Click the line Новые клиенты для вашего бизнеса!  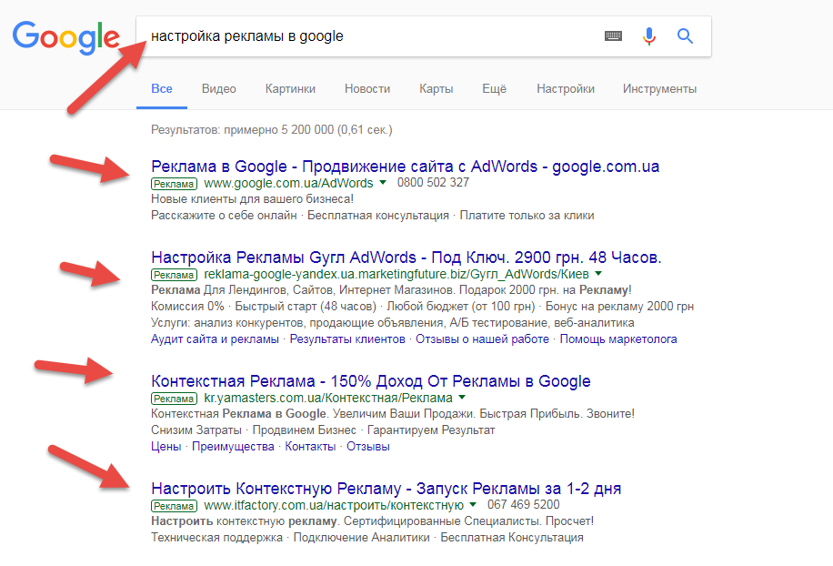[252, 198]
